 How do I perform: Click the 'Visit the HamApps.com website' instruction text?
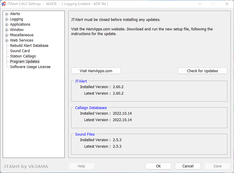[142, 32]
